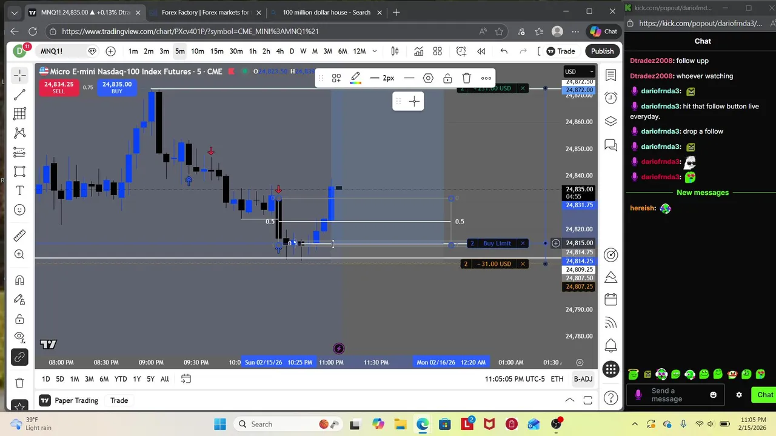Open the emoji icons tool

(x=19, y=210)
